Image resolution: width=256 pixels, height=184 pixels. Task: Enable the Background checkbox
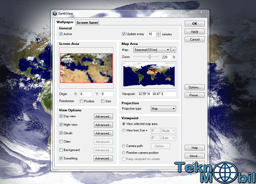tap(61, 150)
